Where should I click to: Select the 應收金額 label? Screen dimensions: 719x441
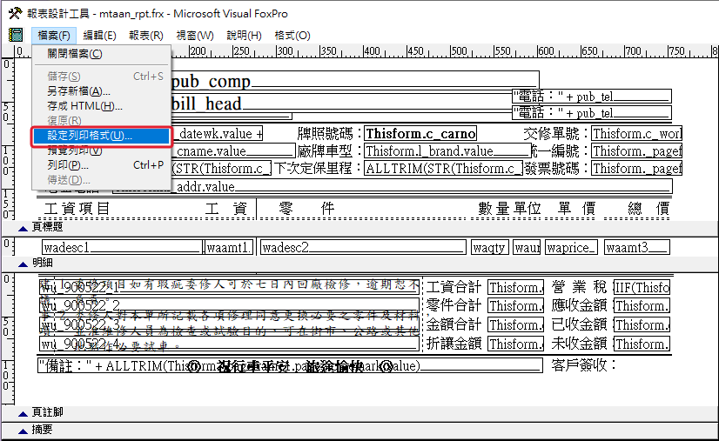point(579,305)
